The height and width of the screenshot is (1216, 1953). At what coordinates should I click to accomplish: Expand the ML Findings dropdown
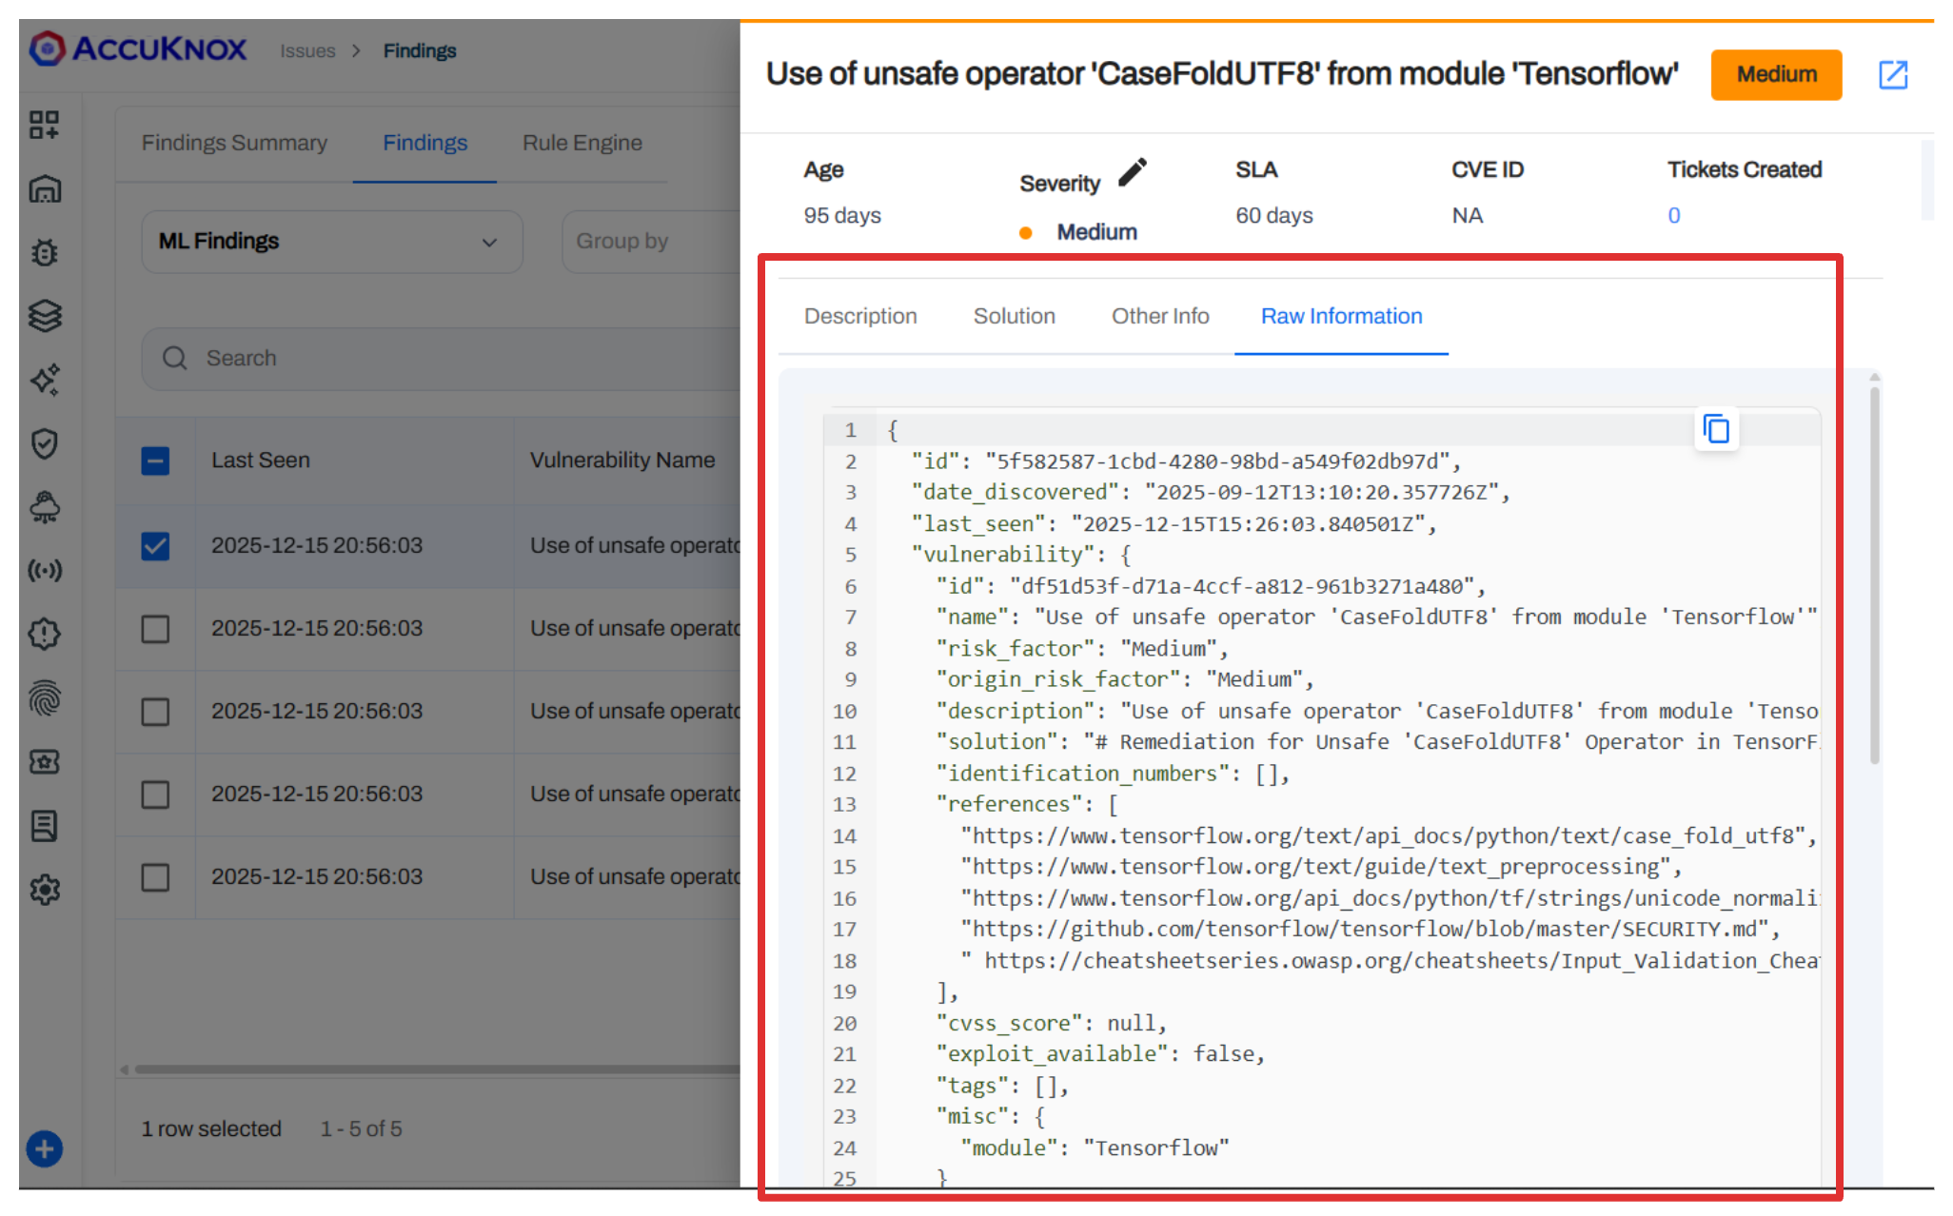[x=331, y=242]
